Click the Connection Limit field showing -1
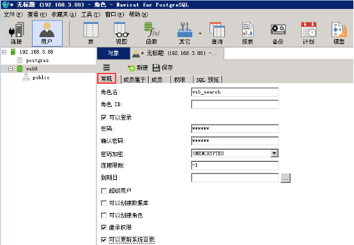The image size is (354, 245). [x=235, y=165]
